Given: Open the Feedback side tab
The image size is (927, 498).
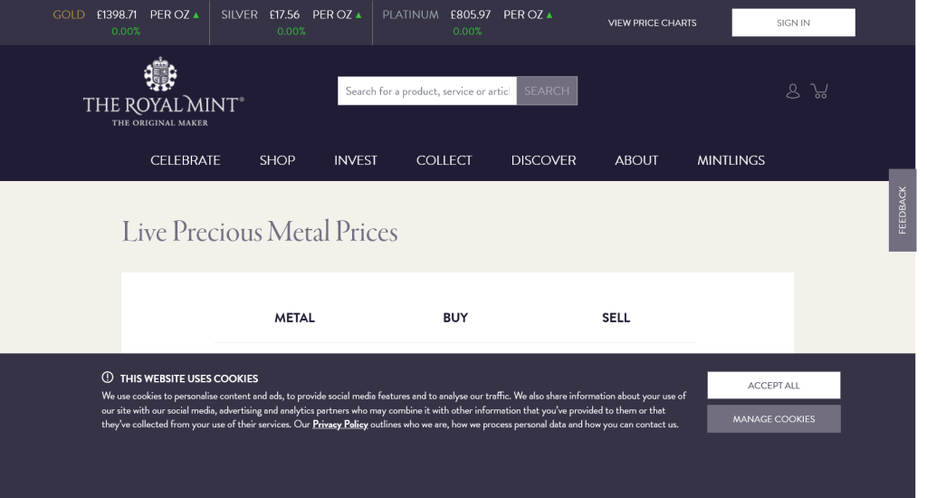Looking at the screenshot, I should 903,210.
